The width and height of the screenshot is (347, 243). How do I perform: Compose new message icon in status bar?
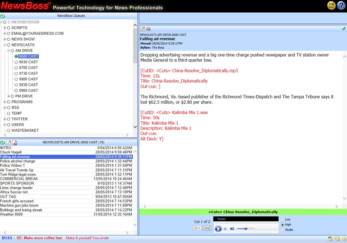point(344,239)
